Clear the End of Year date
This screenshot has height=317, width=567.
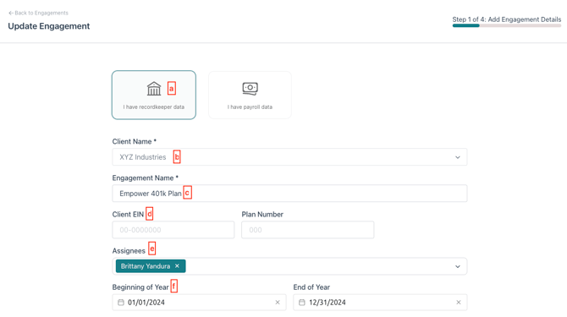pos(459,302)
